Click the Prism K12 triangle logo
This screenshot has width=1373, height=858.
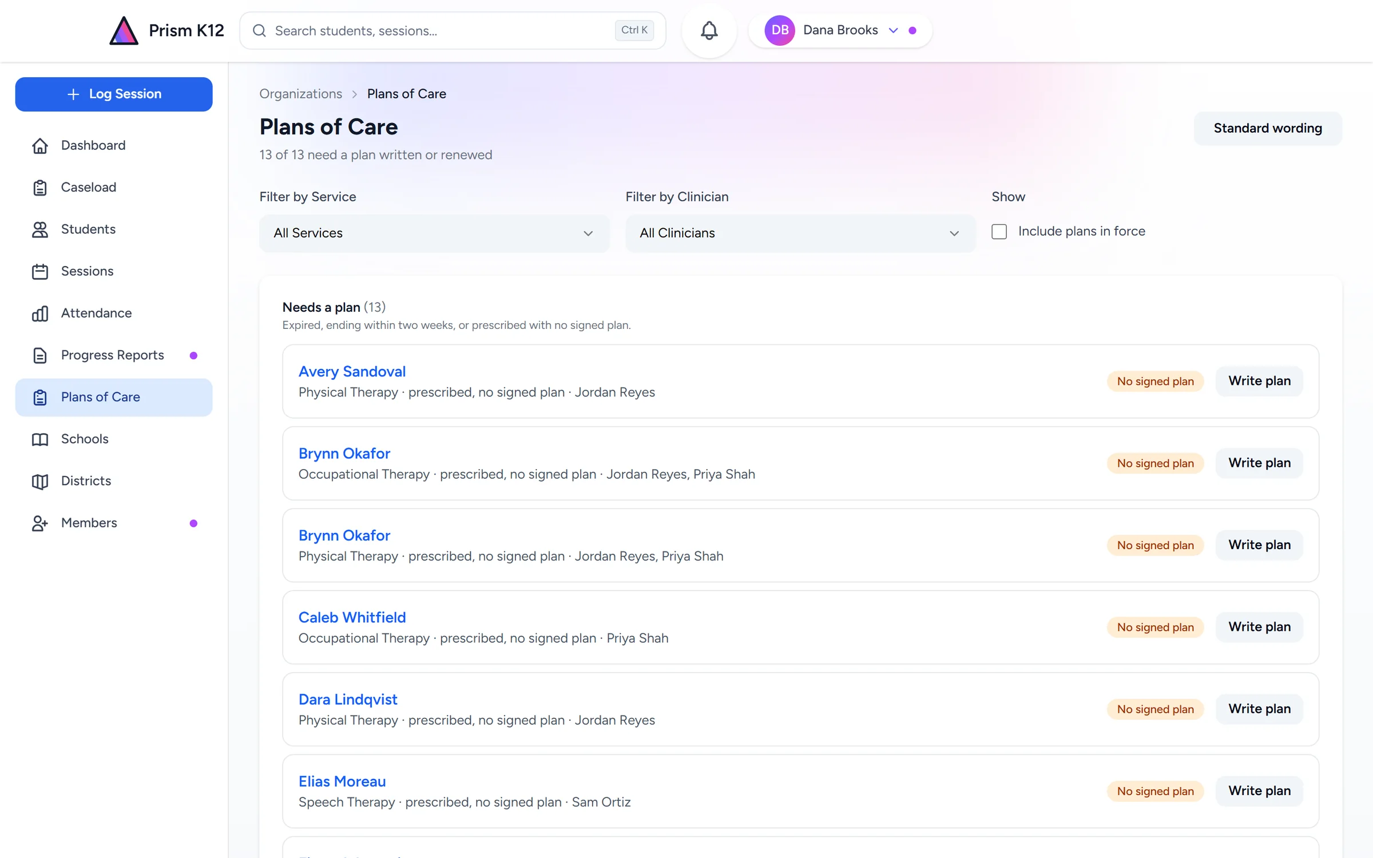[x=124, y=30]
